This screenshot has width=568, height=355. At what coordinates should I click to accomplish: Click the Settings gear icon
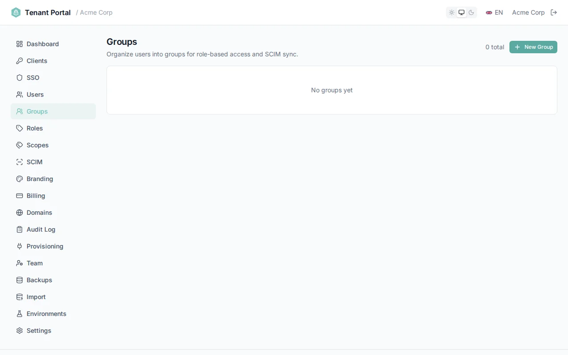[20, 331]
